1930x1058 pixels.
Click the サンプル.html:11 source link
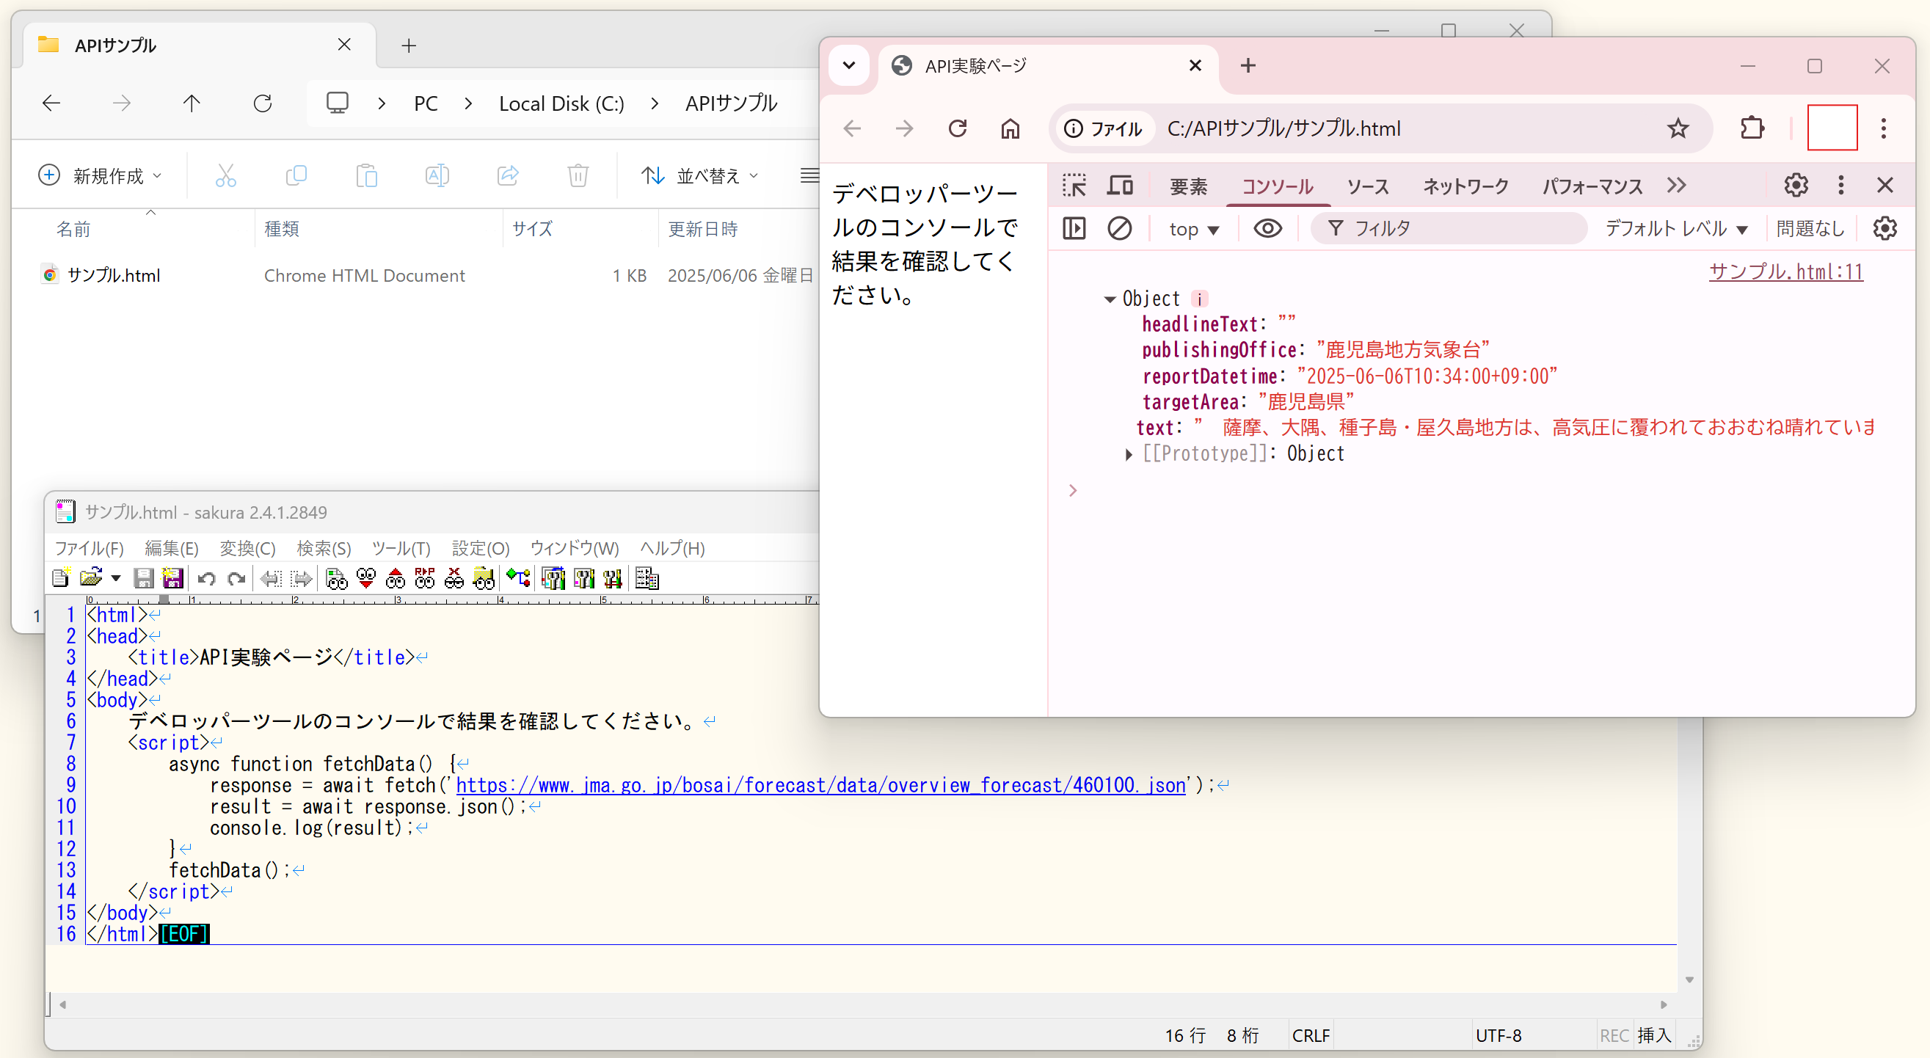coord(1785,271)
